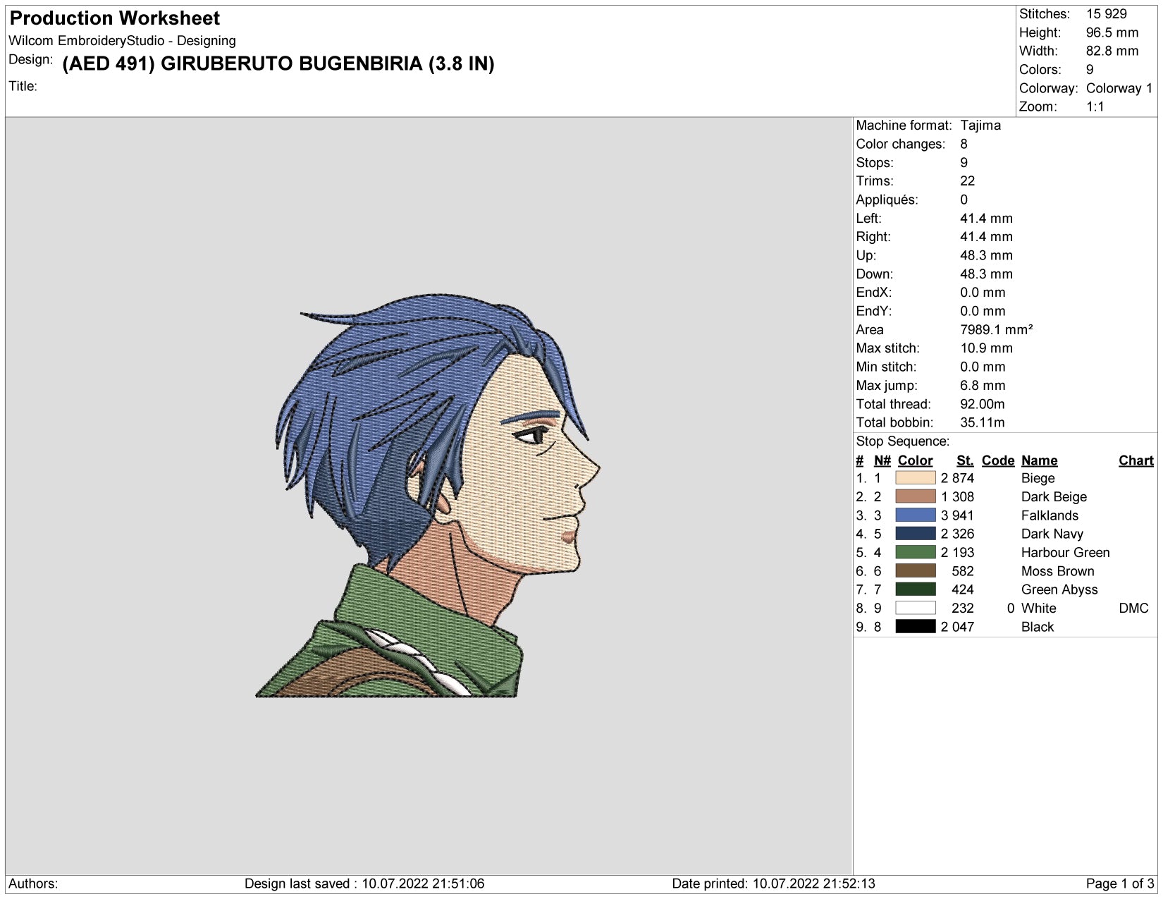This screenshot has width=1163, height=899.
Task: Click 'Date printed: 10.07.2022 21:52:13'
Action: pos(773,883)
